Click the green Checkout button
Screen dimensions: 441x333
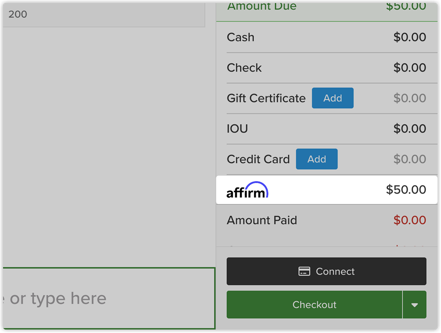click(314, 305)
